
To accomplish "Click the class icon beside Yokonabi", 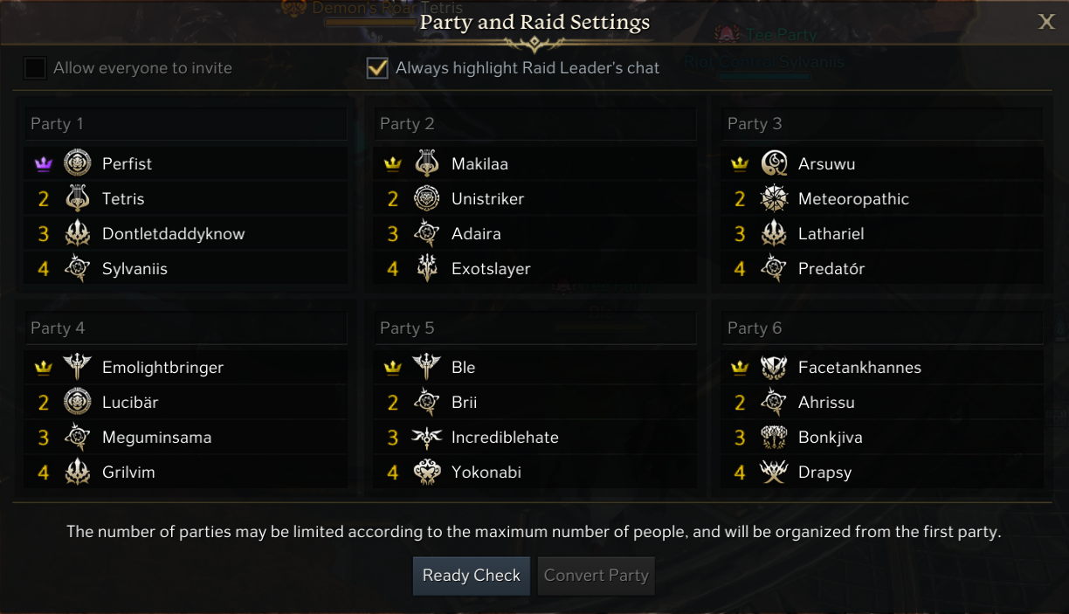I will [x=426, y=472].
